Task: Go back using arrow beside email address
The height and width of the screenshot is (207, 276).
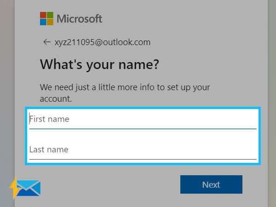Action: tap(47, 42)
